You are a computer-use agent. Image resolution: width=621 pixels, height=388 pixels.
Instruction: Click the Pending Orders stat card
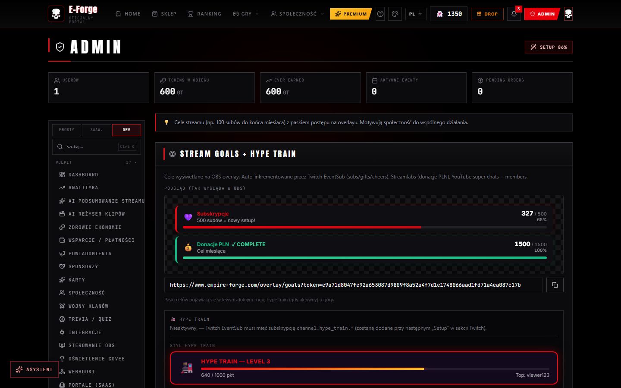click(522, 88)
